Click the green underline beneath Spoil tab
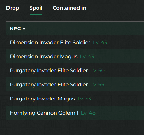Screen dimensions: 144x135 coord(36,14)
